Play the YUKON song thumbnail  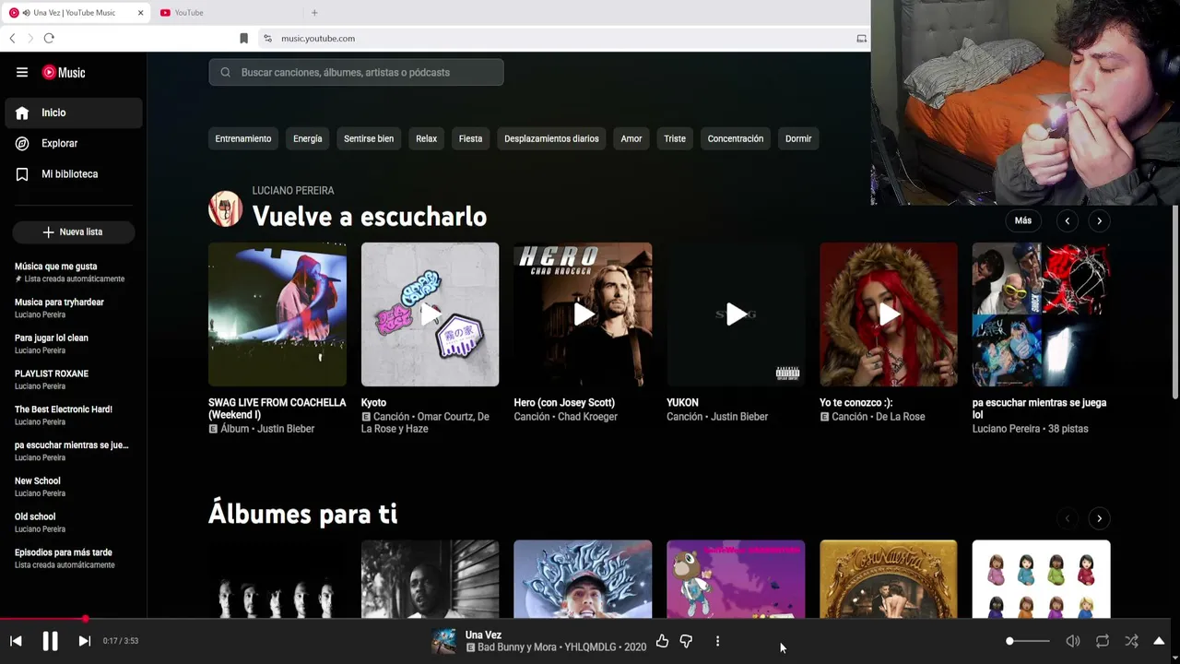pyautogui.click(x=736, y=314)
